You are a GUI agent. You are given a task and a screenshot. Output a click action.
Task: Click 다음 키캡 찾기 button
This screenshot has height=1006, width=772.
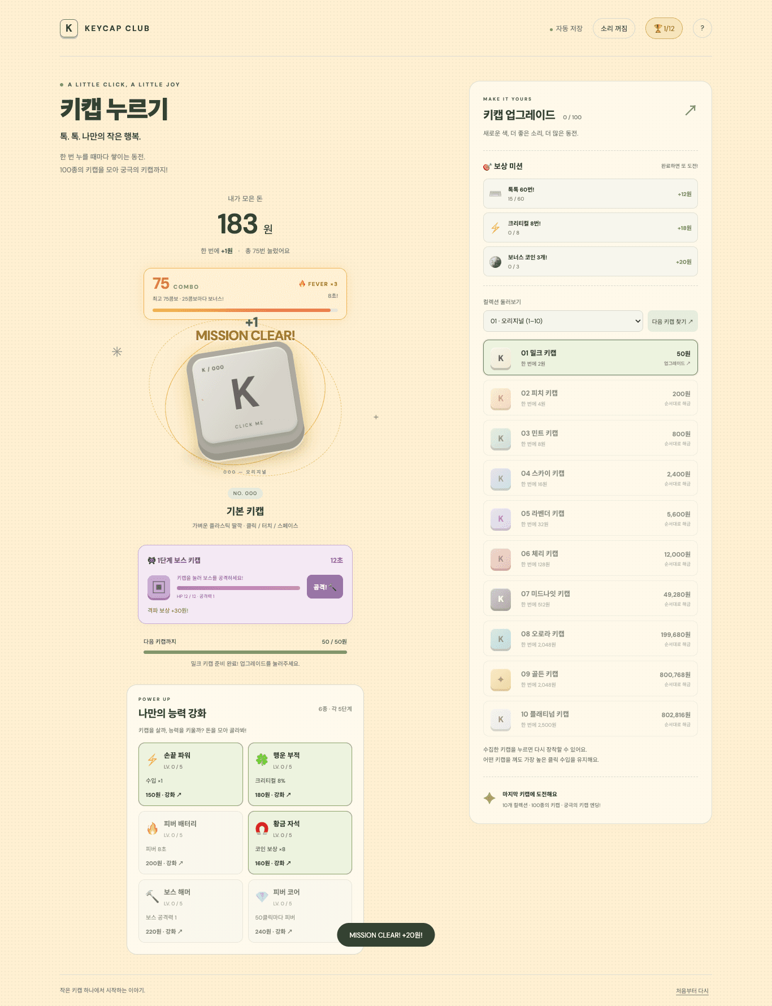click(x=673, y=321)
